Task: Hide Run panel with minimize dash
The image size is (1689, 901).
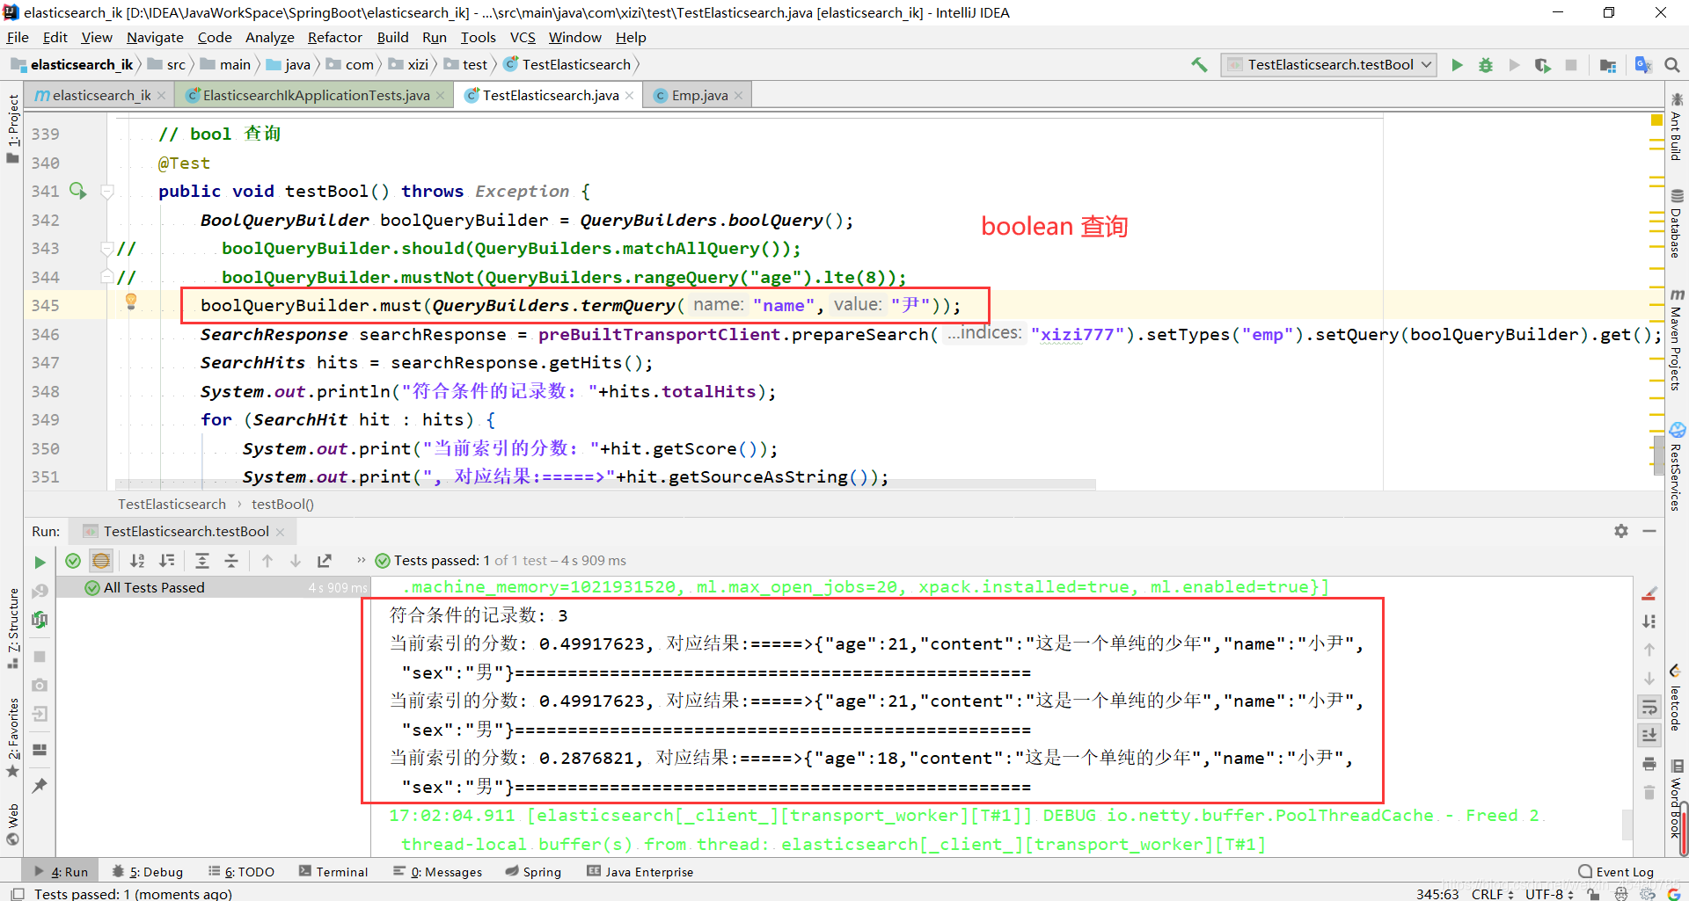Action: (1649, 531)
